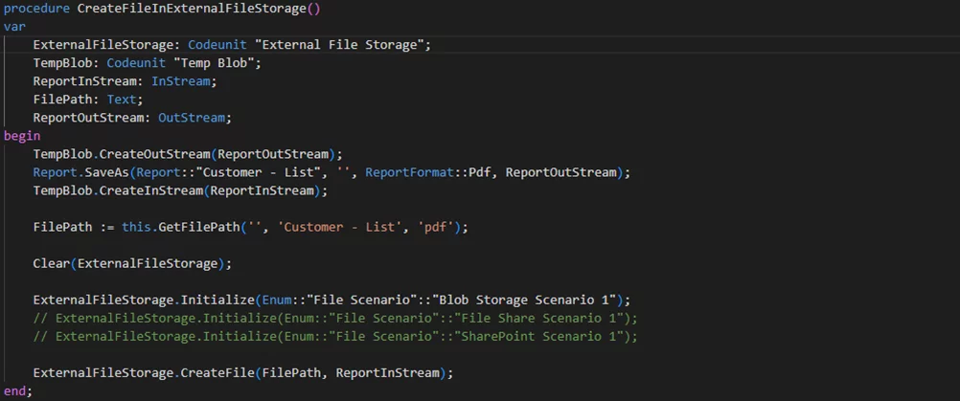Click the InStream type after ReportInStream

click(184, 81)
